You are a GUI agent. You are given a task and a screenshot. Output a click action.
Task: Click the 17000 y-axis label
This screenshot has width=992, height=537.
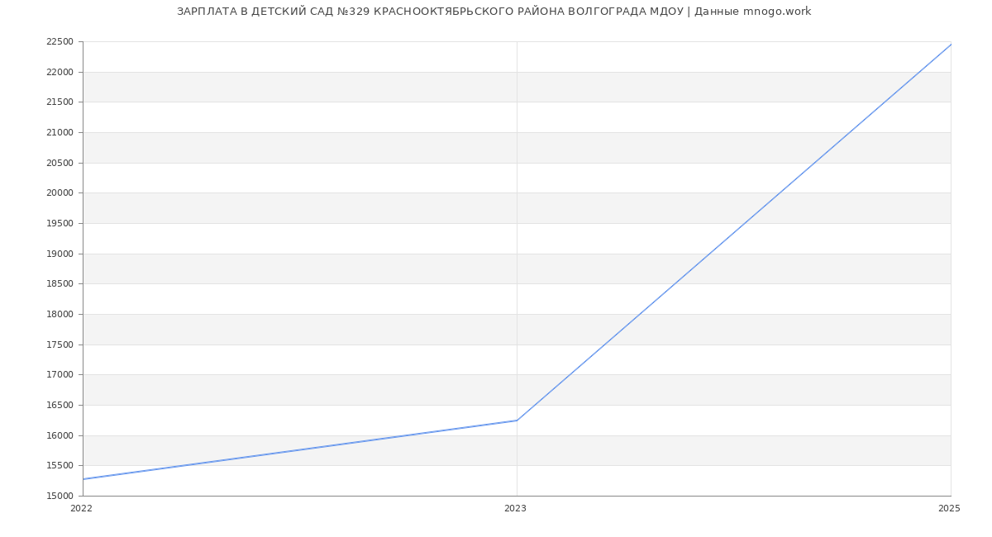tap(60, 375)
